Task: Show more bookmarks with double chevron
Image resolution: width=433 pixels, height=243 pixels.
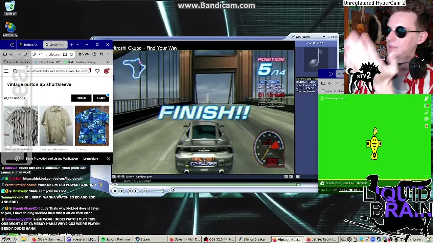Action: [x=108, y=62]
